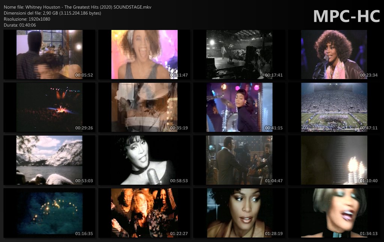Select the thumbnail marked 00:35:19
This screenshot has height=242, width=384.
[144, 107]
